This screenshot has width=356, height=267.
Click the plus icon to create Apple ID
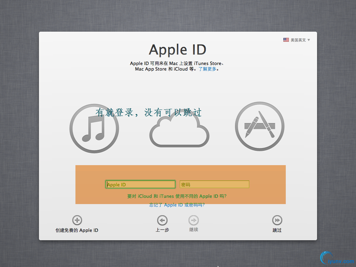(x=77, y=220)
